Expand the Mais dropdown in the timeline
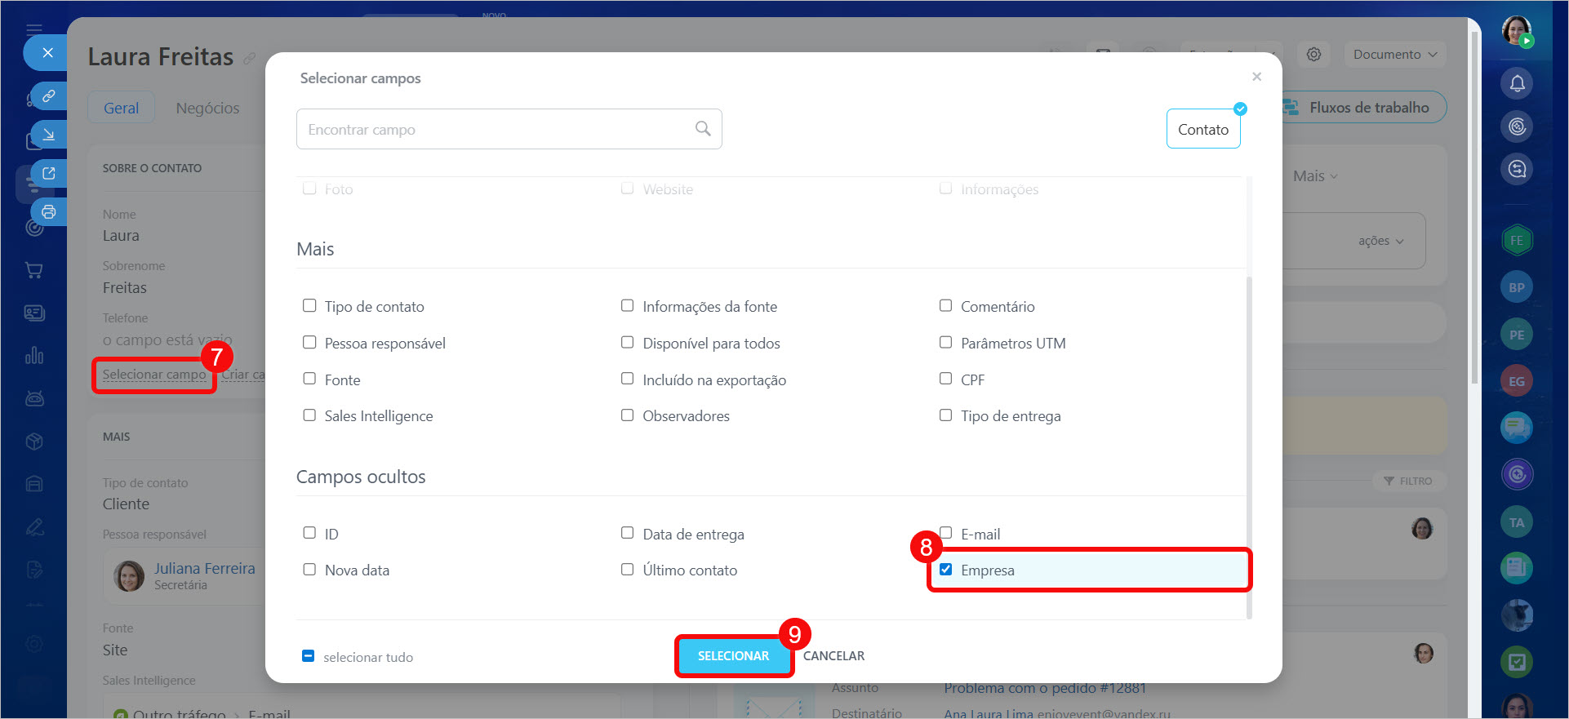1569x719 pixels. tap(1314, 176)
